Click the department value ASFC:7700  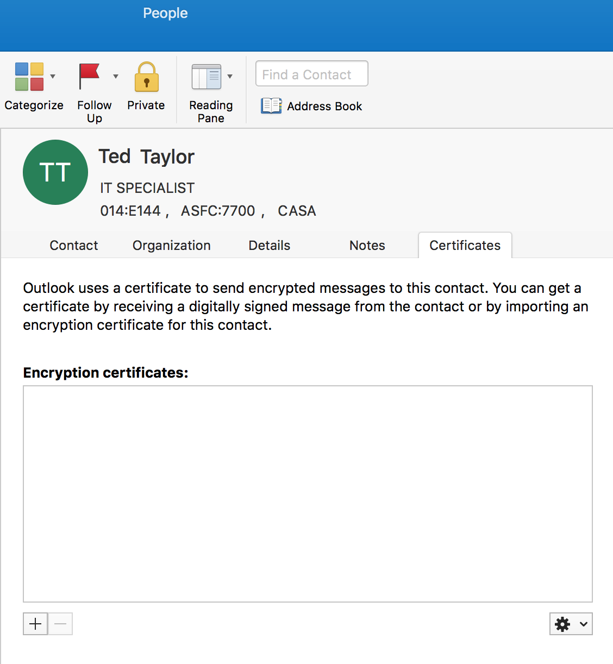tap(218, 211)
